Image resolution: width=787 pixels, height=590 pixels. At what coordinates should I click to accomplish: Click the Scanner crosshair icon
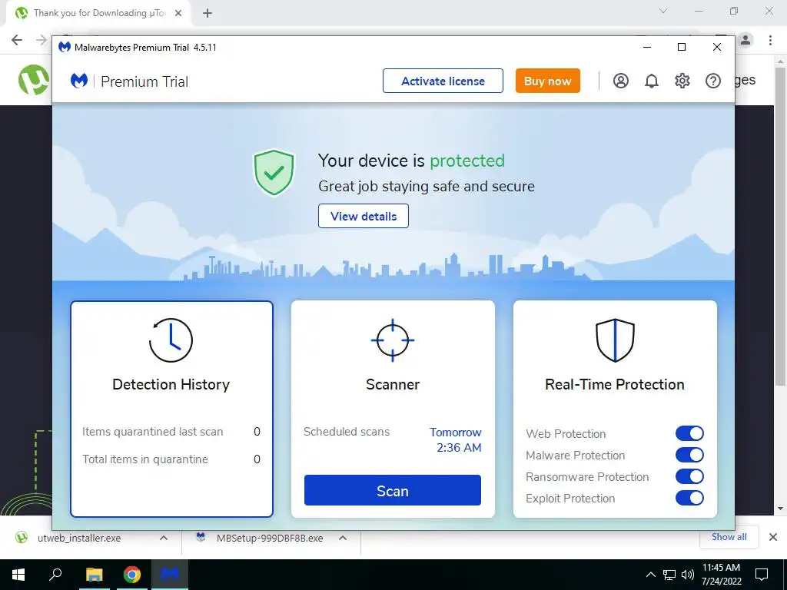393,340
